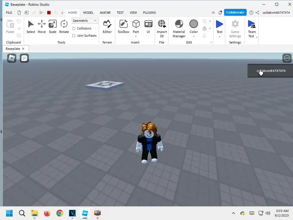This screenshot has height=220, width=293.
Task: Switch to the VIEW tab
Action: click(133, 13)
